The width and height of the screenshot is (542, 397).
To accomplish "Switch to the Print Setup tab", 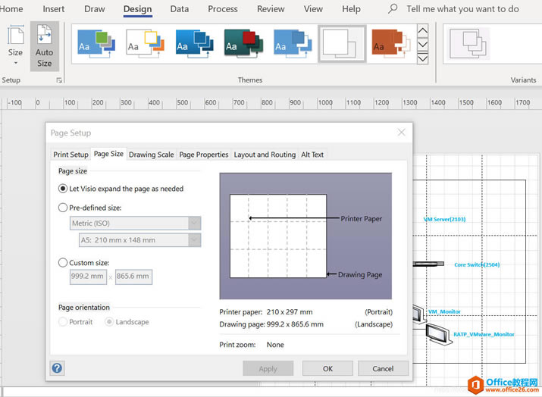I will 70,155.
